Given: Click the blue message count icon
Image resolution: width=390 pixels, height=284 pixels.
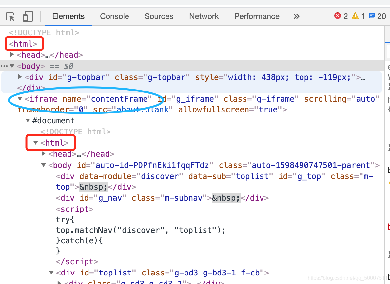Looking at the screenshot, I should coord(372,16).
